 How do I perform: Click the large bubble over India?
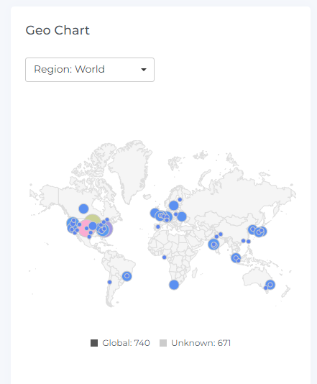tap(213, 244)
